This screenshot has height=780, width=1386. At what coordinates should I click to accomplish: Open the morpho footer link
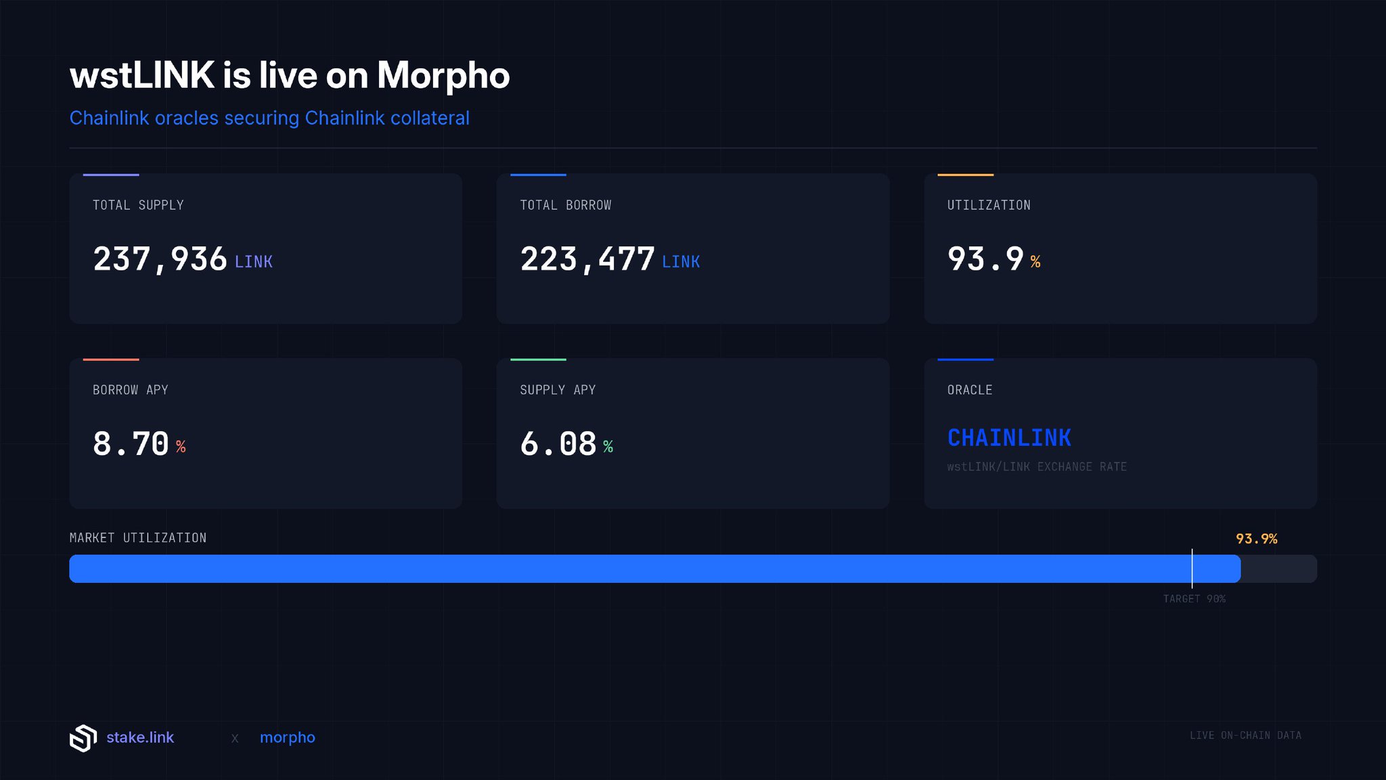(x=287, y=737)
